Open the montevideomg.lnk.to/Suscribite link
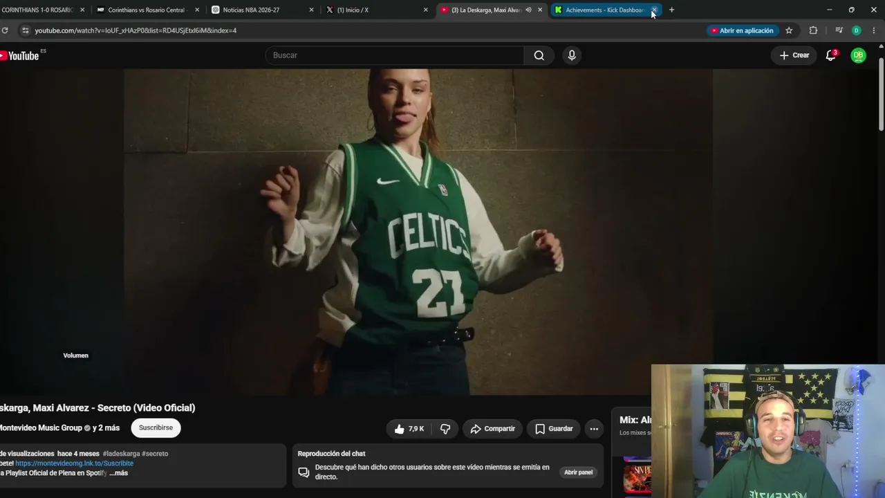 pos(75,463)
